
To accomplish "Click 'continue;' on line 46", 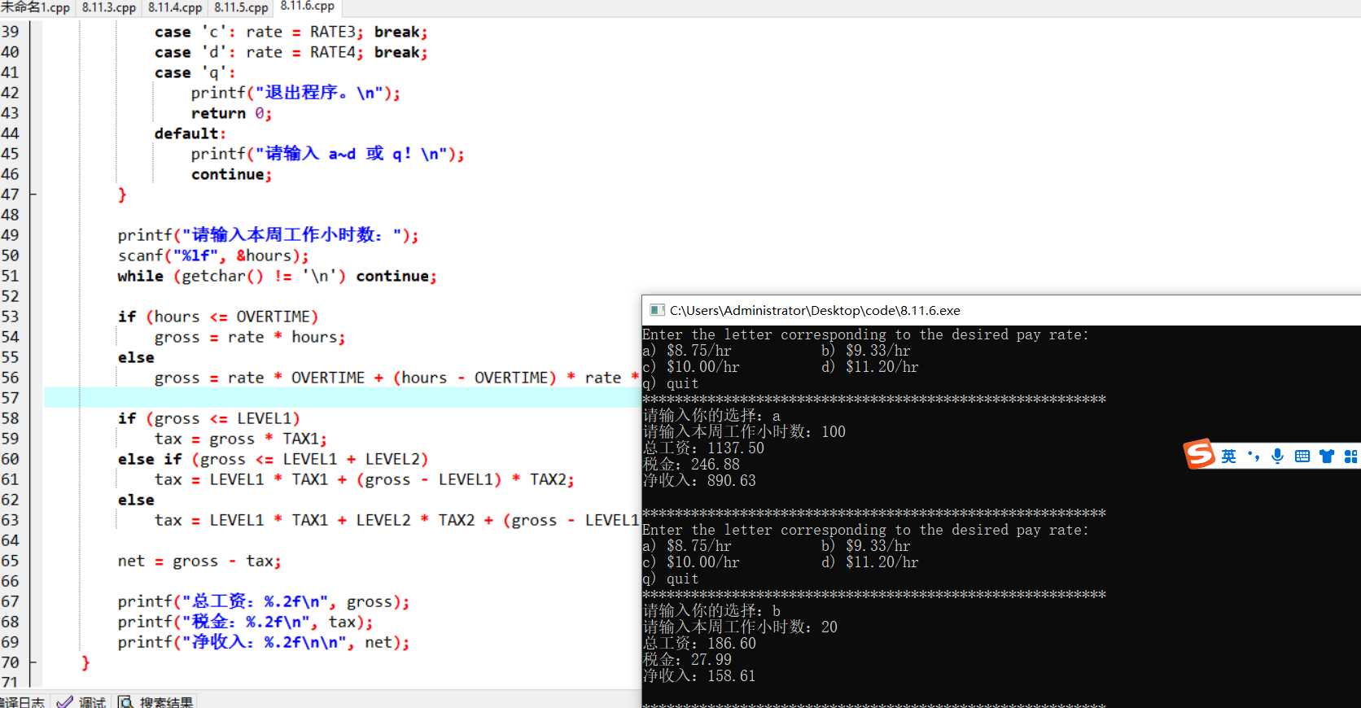I will click(x=231, y=174).
